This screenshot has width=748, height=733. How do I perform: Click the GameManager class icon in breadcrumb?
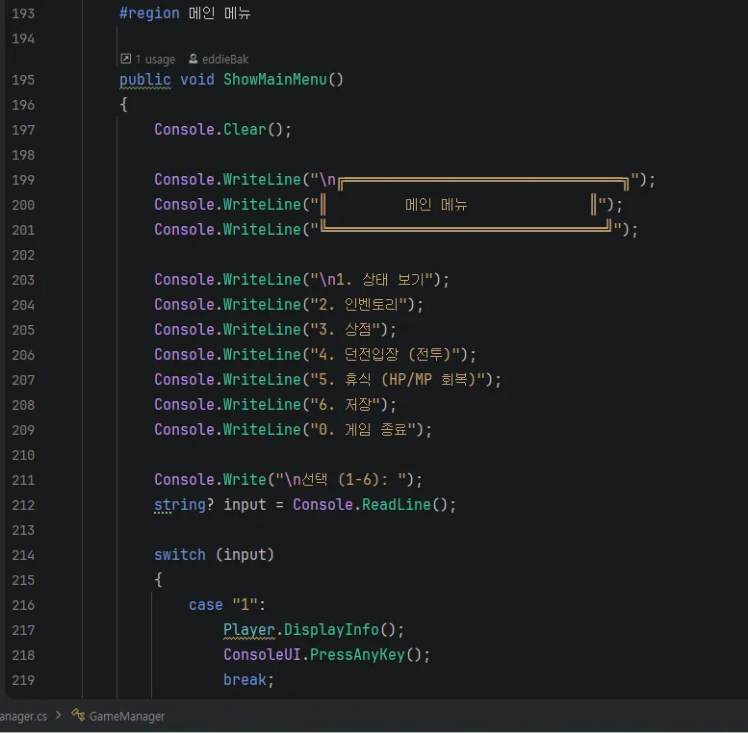coord(78,715)
